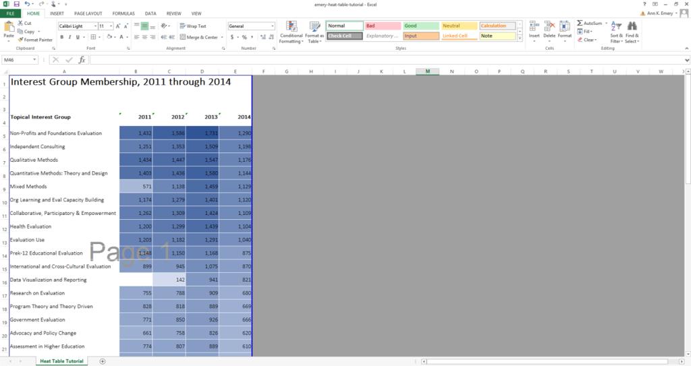Apply the Note cell style

click(x=497, y=36)
